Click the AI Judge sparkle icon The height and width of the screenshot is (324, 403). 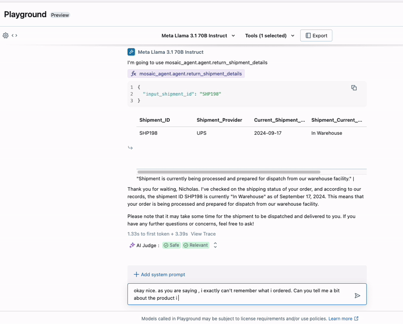[132, 246]
